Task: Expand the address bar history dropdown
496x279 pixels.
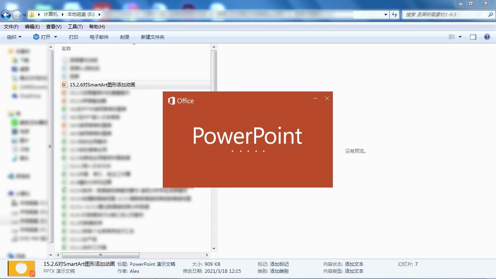Action: coord(386,15)
